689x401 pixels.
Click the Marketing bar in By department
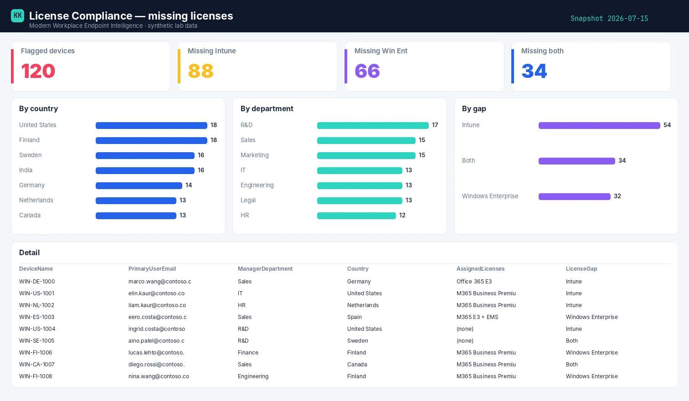click(366, 155)
